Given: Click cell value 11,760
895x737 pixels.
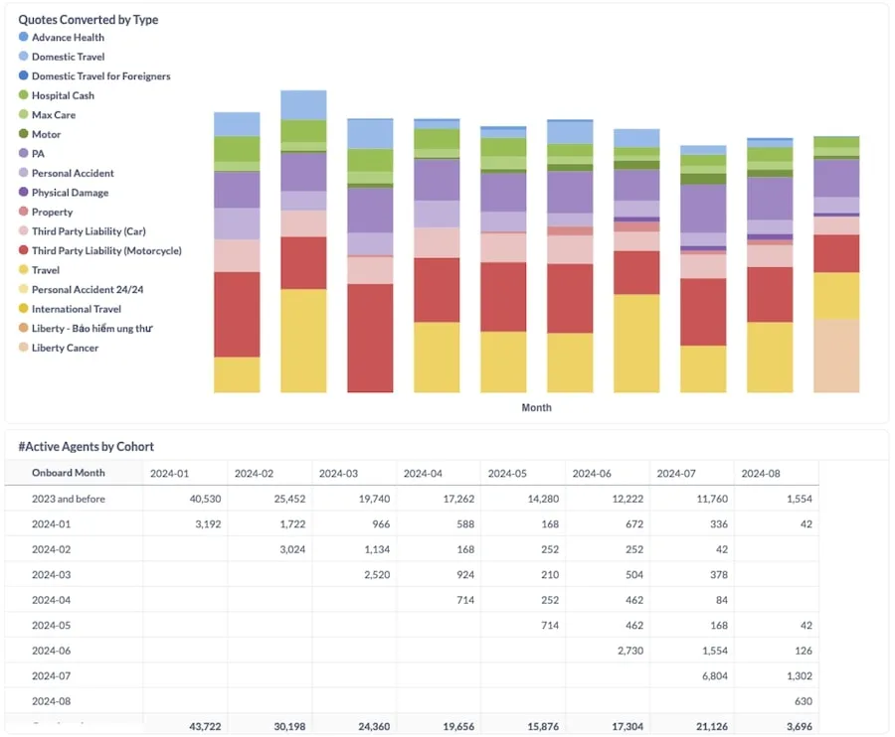Looking at the screenshot, I should [712, 499].
